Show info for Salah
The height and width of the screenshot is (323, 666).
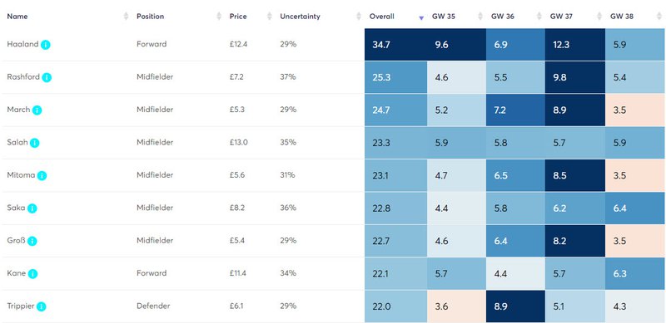point(35,143)
